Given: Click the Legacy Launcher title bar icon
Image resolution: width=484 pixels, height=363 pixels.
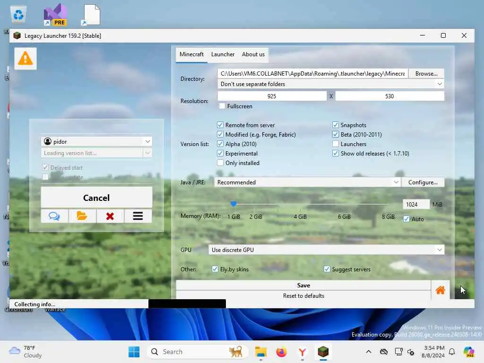Looking at the screenshot, I should [x=17, y=35].
